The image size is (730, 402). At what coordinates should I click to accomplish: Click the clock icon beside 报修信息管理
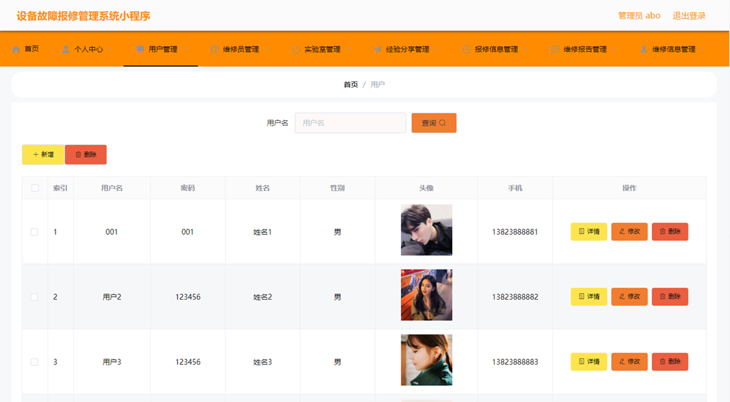(x=466, y=49)
